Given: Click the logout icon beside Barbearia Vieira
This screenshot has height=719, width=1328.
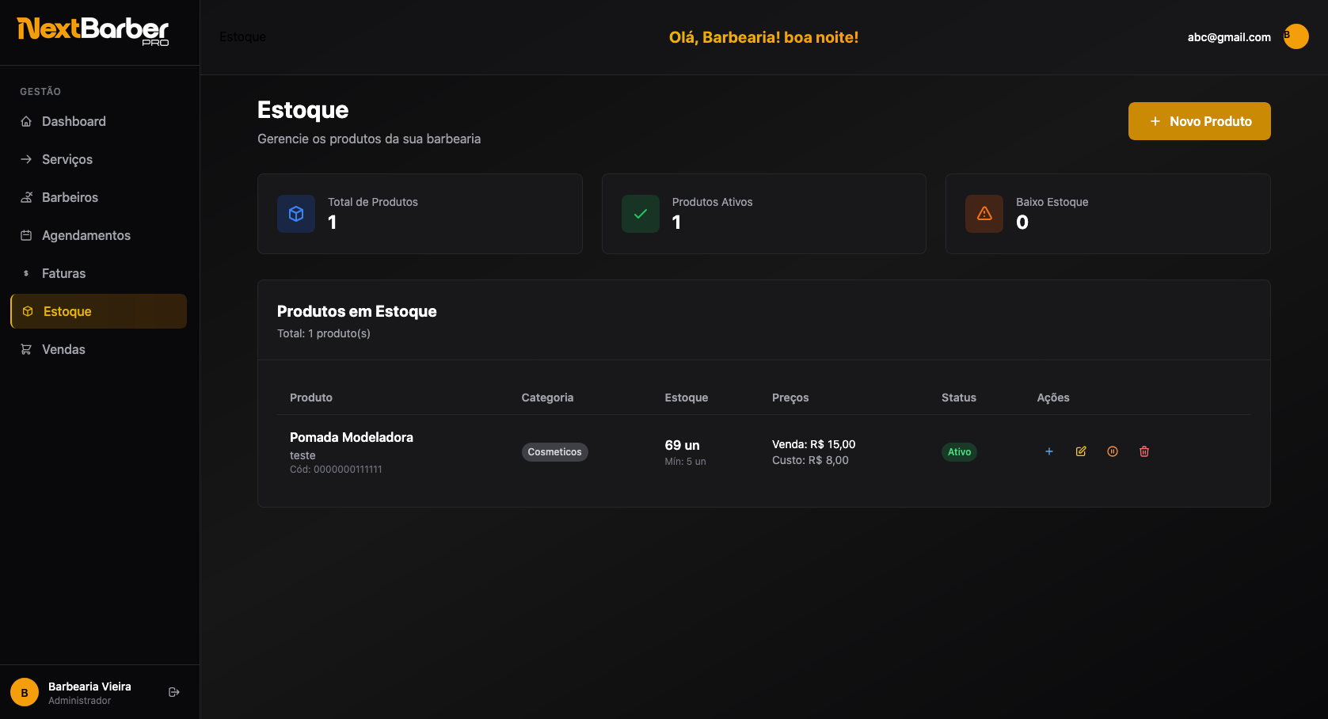Looking at the screenshot, I should tap(174, 692).
